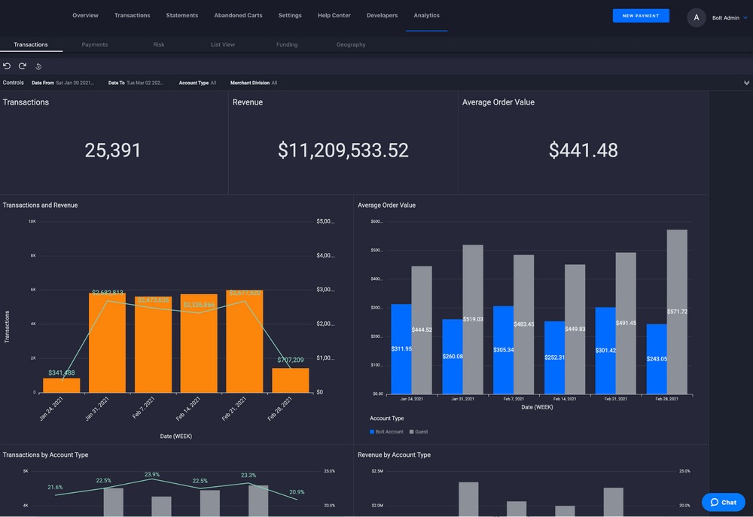Open the Date From control

(62, 83)
